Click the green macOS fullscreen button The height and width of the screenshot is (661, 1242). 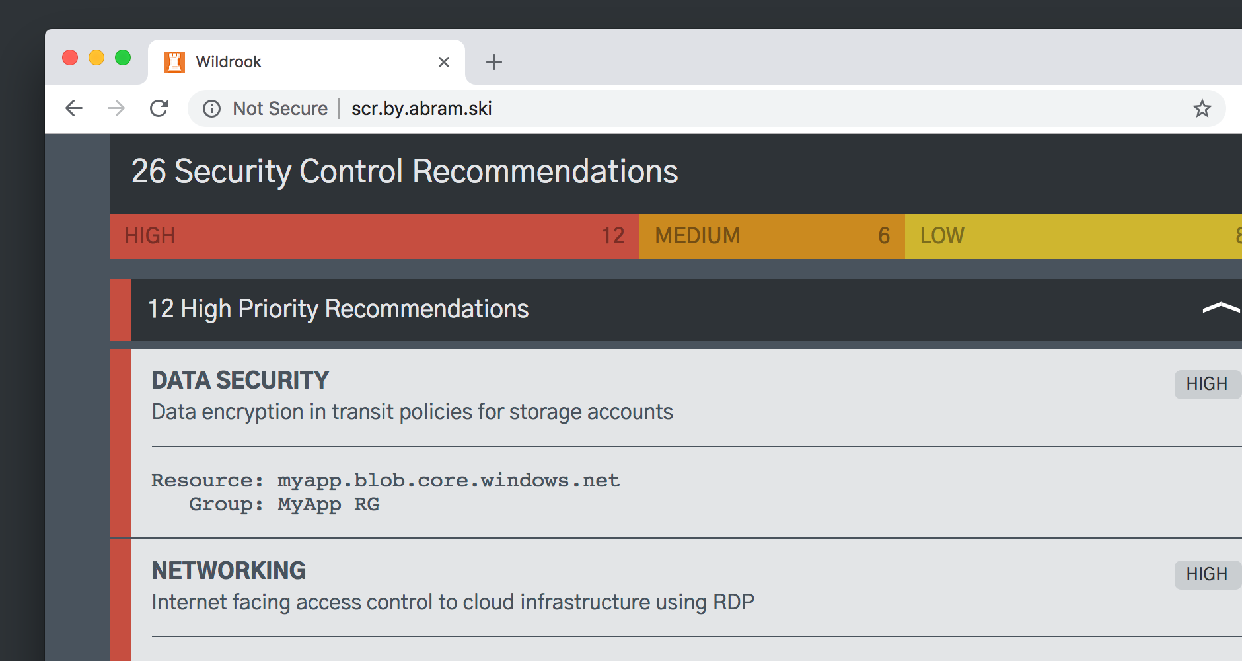coord(123,58)
